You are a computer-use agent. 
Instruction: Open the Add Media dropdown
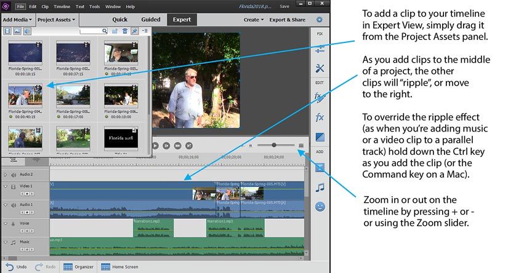[x=17, y=20]
